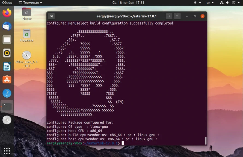Open the Files manager in dock

7,40
